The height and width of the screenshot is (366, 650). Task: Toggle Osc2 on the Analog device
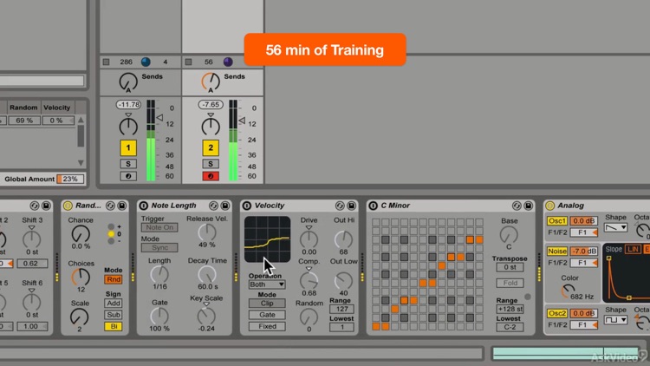click(x=556, y=313)
